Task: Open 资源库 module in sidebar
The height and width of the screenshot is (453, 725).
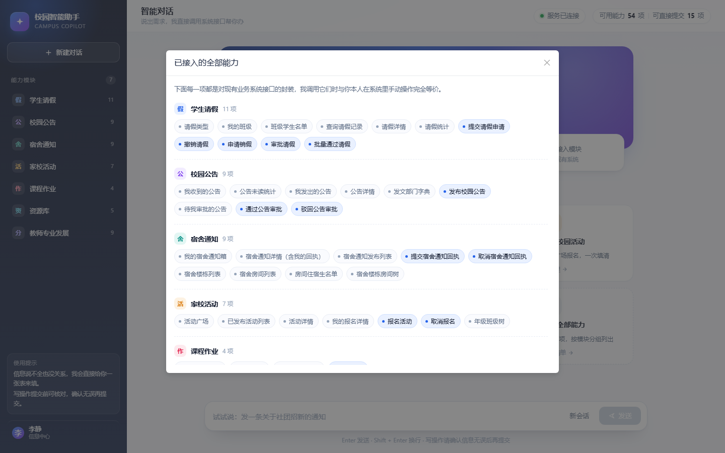Action: (x=63, y=211)
